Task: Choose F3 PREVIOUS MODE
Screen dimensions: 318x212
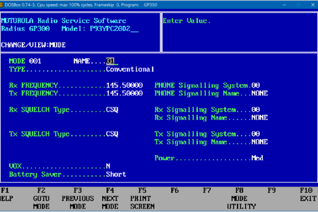Action: coord(78,198)
